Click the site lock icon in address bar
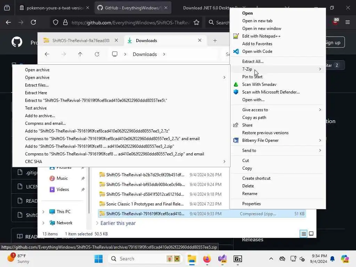Viewport: 356px width, 267px height. pos(65,22)
